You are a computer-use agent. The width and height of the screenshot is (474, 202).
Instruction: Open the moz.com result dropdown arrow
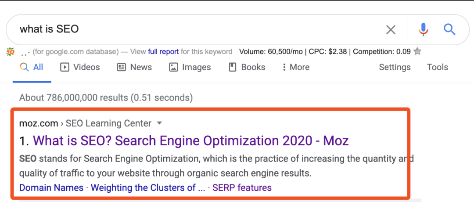[160, 123]
